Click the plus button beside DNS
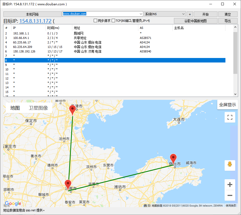This screenshot has width=241, height=215. click(x=190, y=14)
